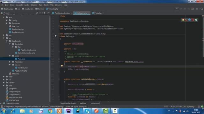Open the Code menu
The image size is (204, 114).
point(26,5)
